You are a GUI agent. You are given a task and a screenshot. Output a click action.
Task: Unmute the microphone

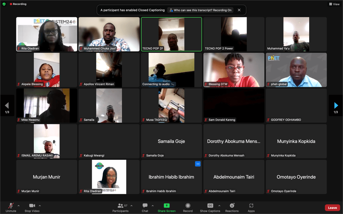tap(11, 206)
